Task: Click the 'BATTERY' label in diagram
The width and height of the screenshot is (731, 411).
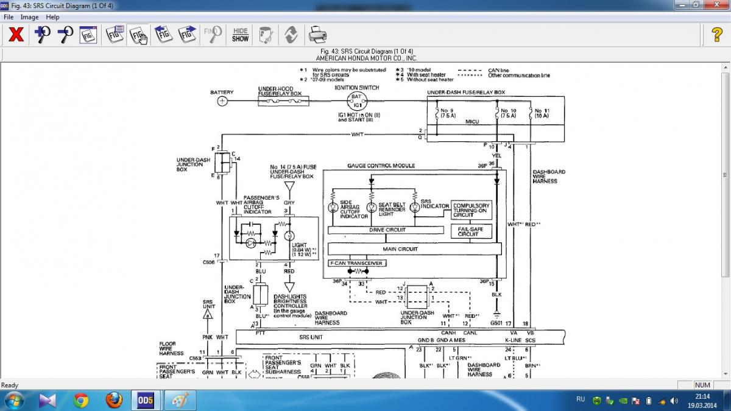Action: click(x=222, y=93)
